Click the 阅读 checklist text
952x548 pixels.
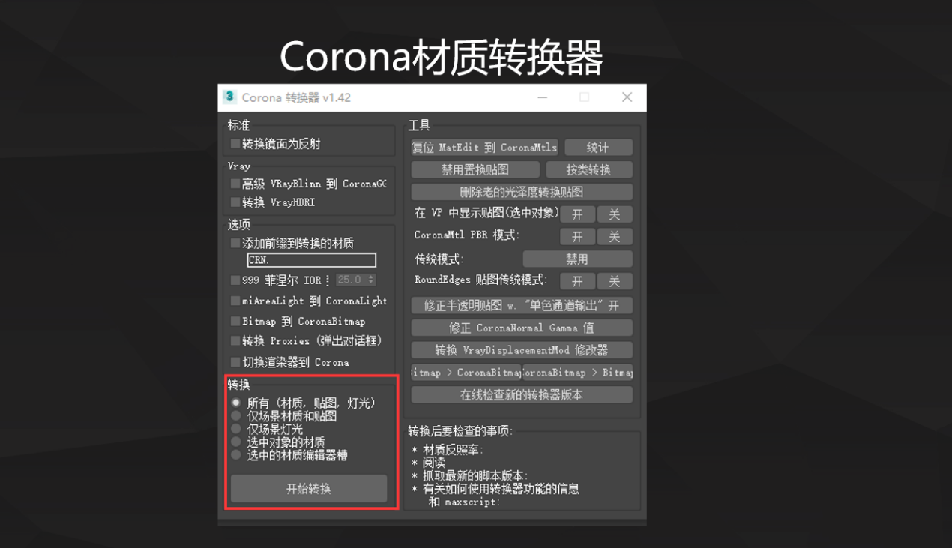pos(434,463)
